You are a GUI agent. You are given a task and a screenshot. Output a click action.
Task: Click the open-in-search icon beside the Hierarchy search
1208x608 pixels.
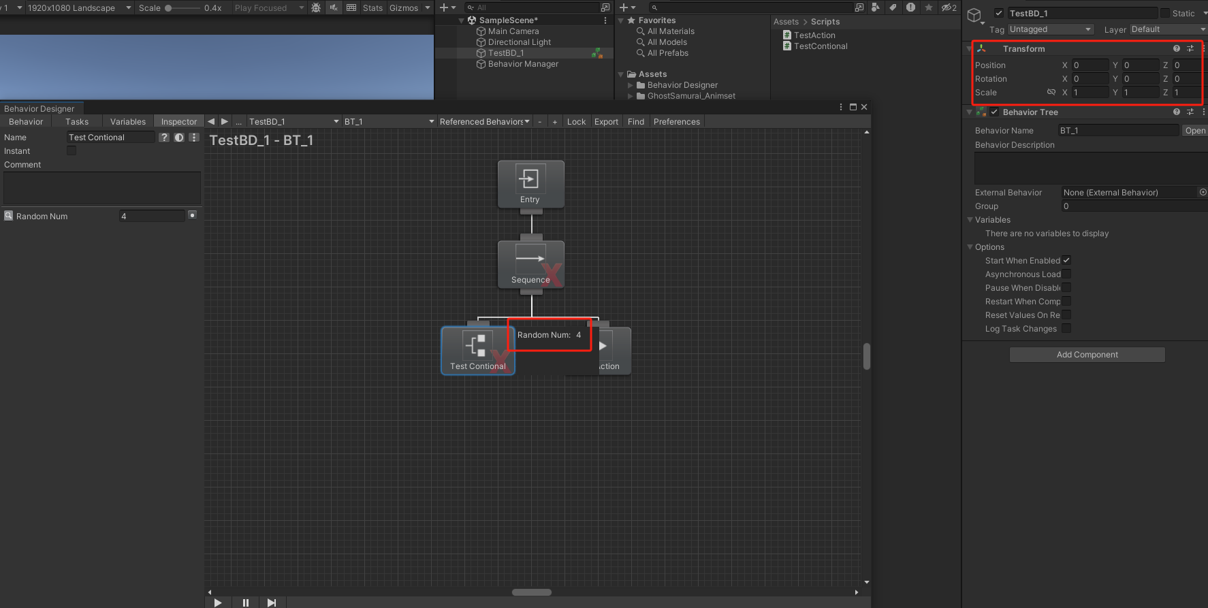[x=605, y=7]
